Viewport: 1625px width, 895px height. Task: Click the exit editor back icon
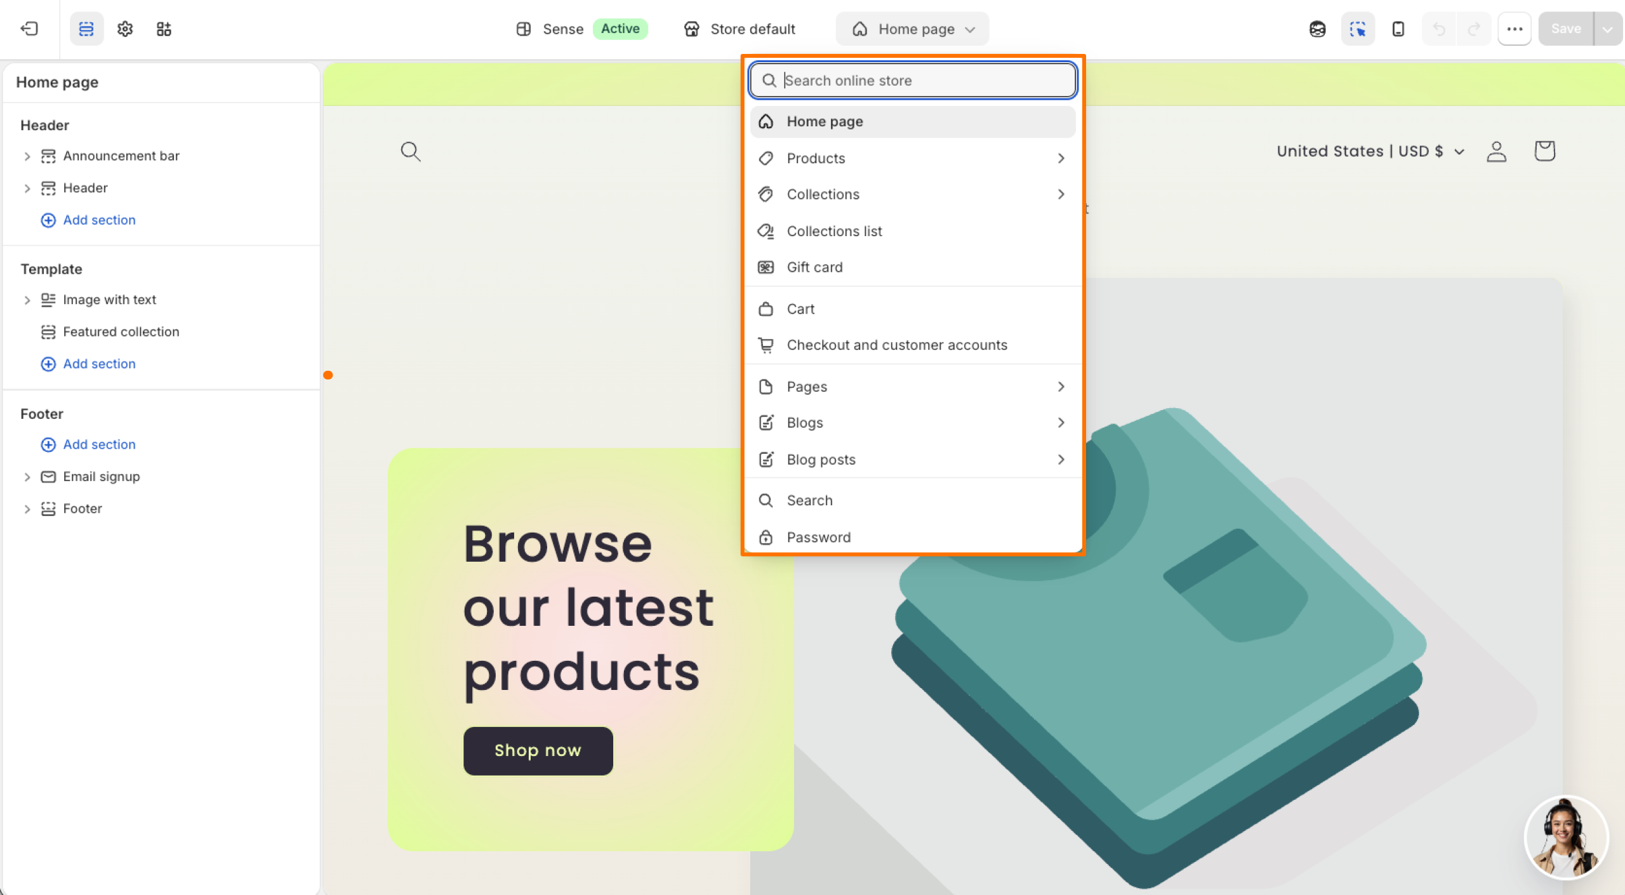[x=29, y=29]
